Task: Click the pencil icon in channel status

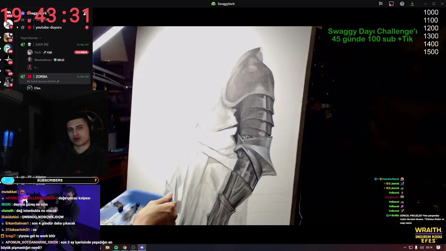Action: [x=58, y=81]
